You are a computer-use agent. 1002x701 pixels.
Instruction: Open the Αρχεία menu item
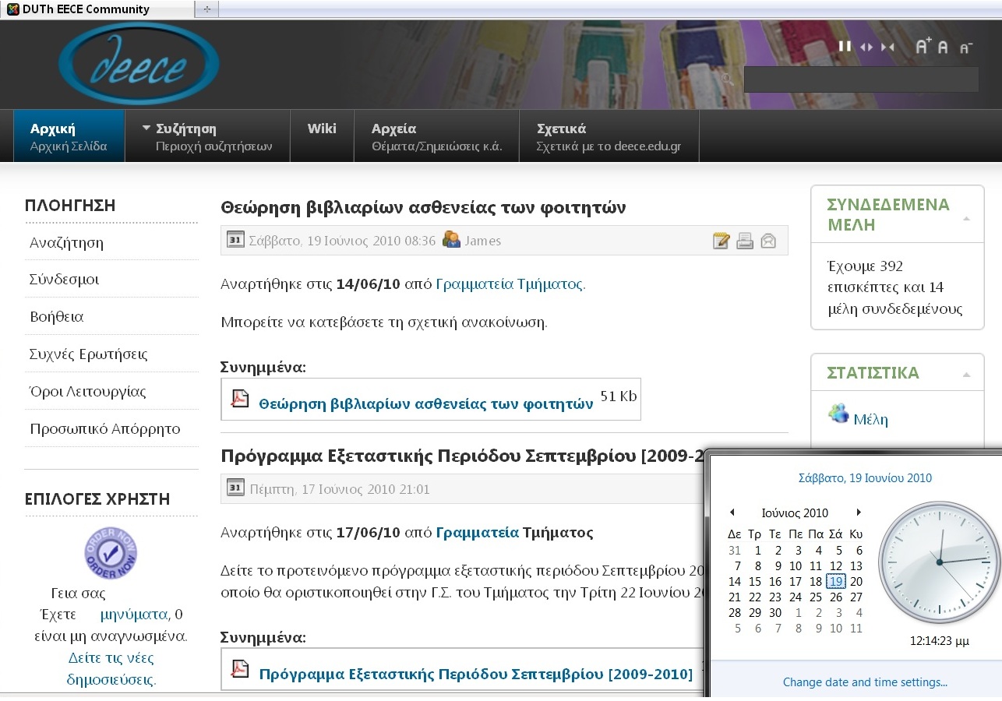pyautogui.click(x=436, y=136)
